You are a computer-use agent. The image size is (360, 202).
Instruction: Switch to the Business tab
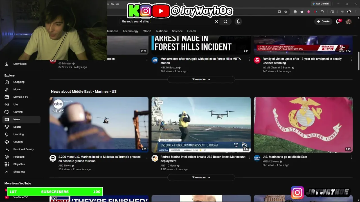point(112,31)
